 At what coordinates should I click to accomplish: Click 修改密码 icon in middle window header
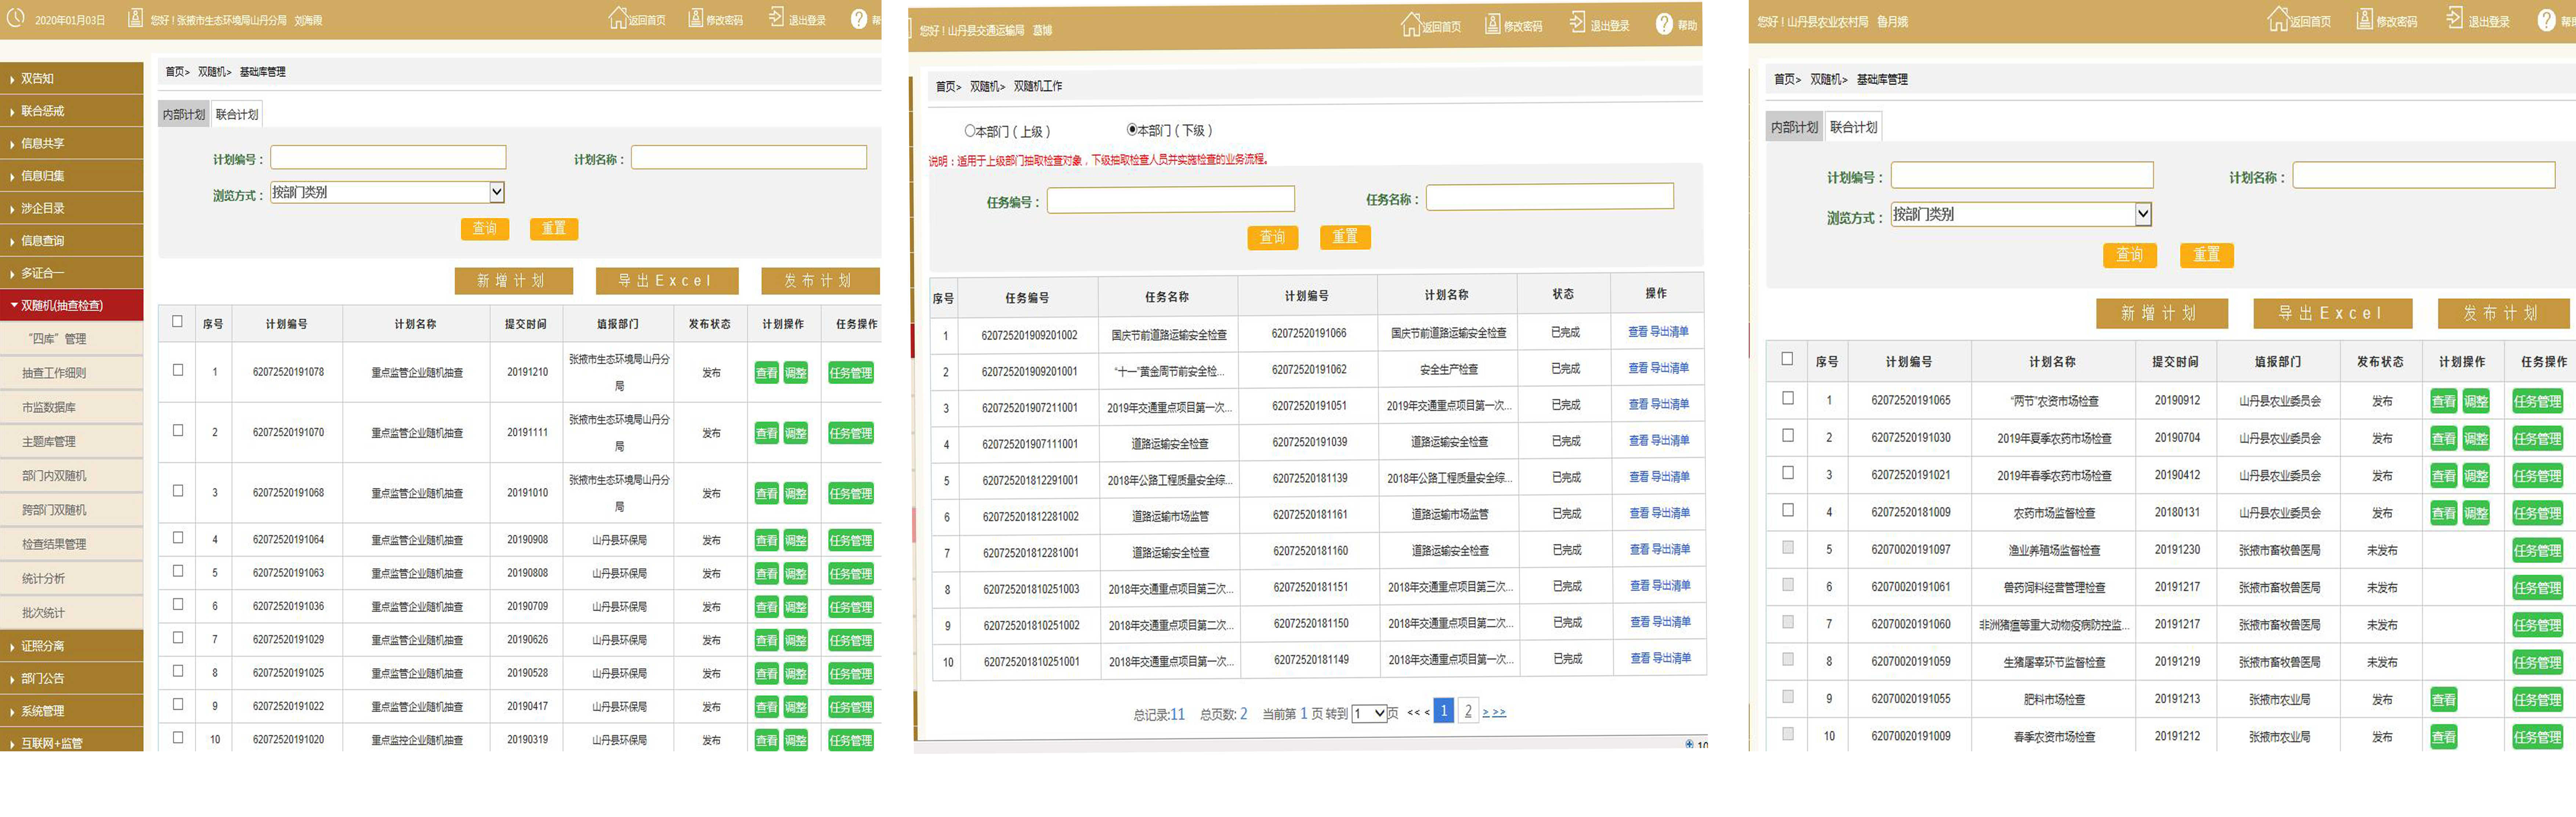click(x=1492, y=24)
